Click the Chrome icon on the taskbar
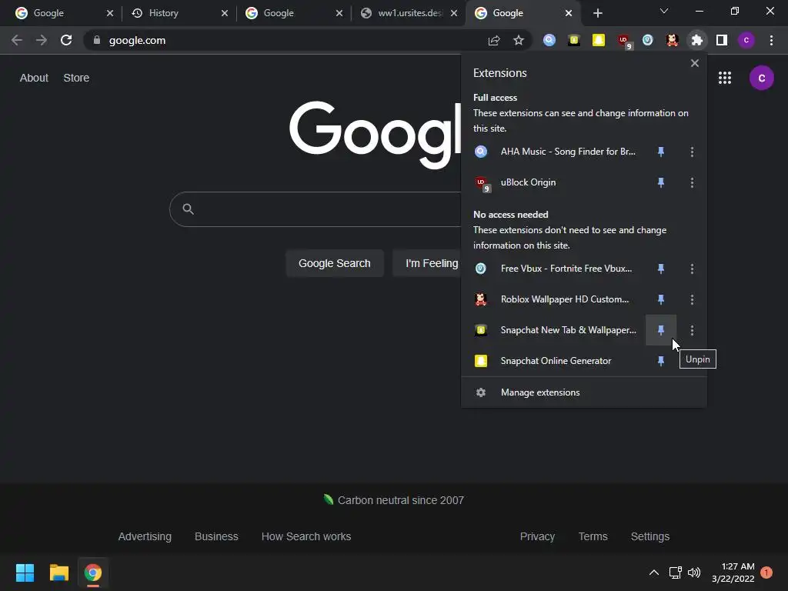The image size is (788, 591). [93, 573]
